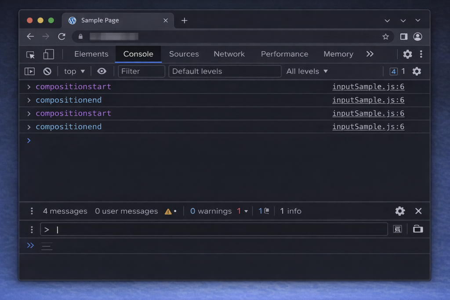Create a live expression with the eye icon
The width and height of the screenshot is (450, 300).
[x=102, y=71]
